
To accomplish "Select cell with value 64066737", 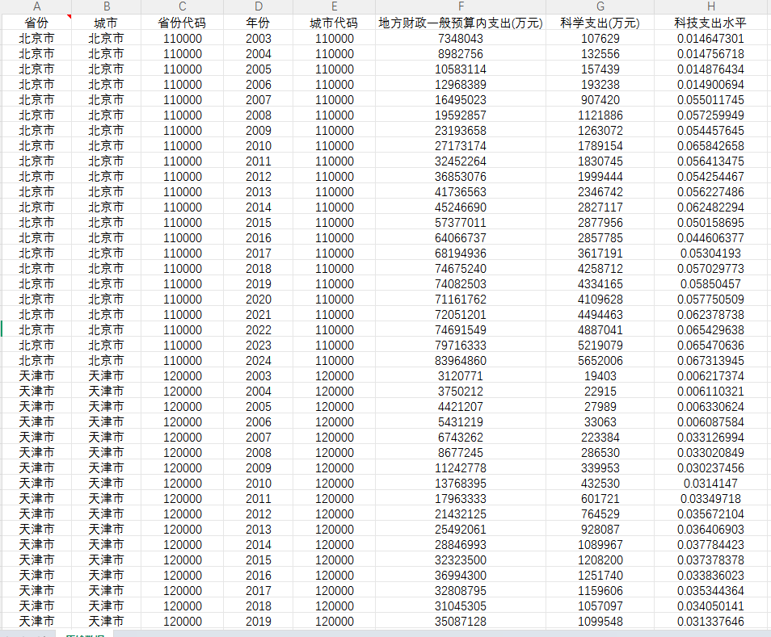I will (461, 237).
